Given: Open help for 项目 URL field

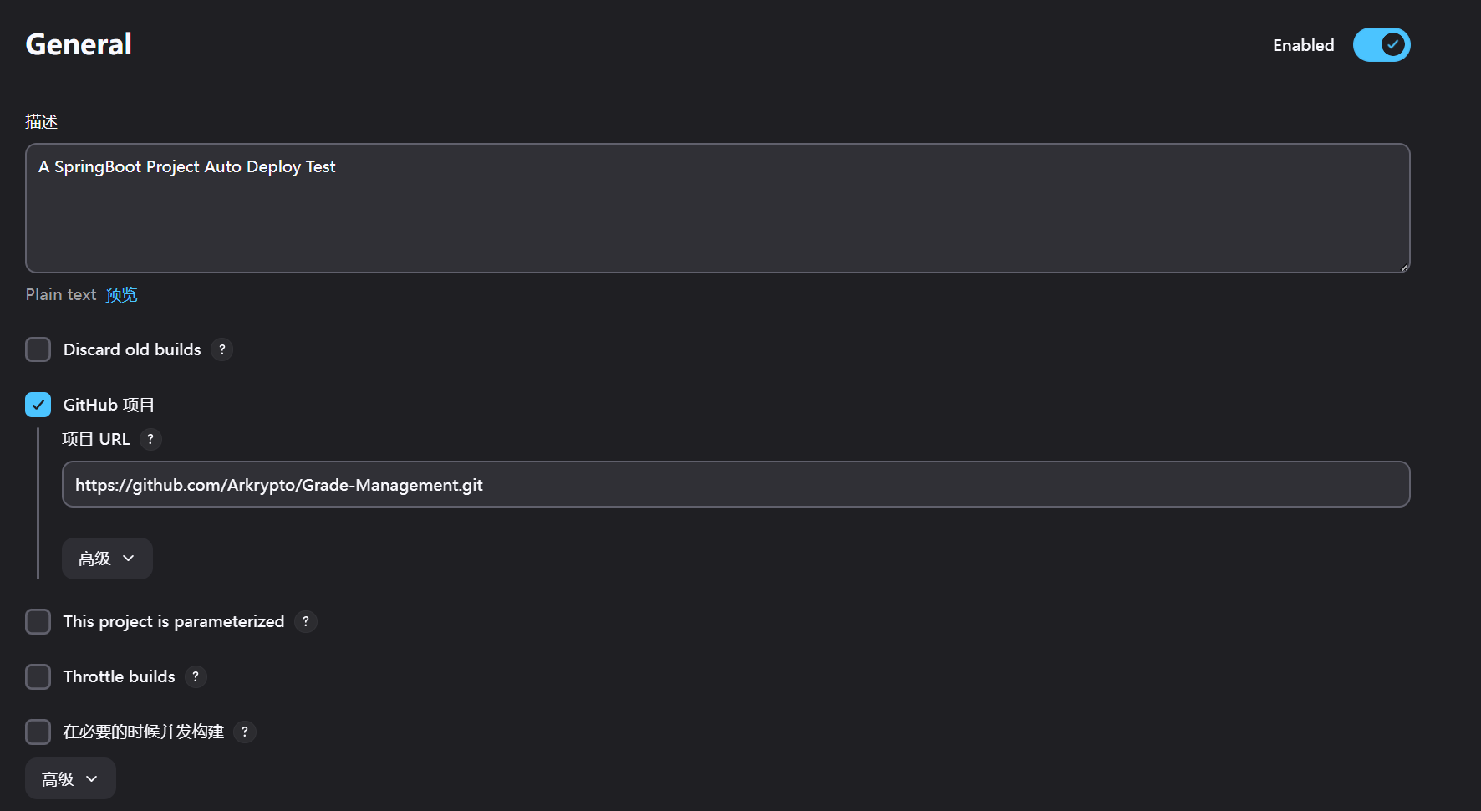Looking at the screenshot, I should tap(150, 439).
